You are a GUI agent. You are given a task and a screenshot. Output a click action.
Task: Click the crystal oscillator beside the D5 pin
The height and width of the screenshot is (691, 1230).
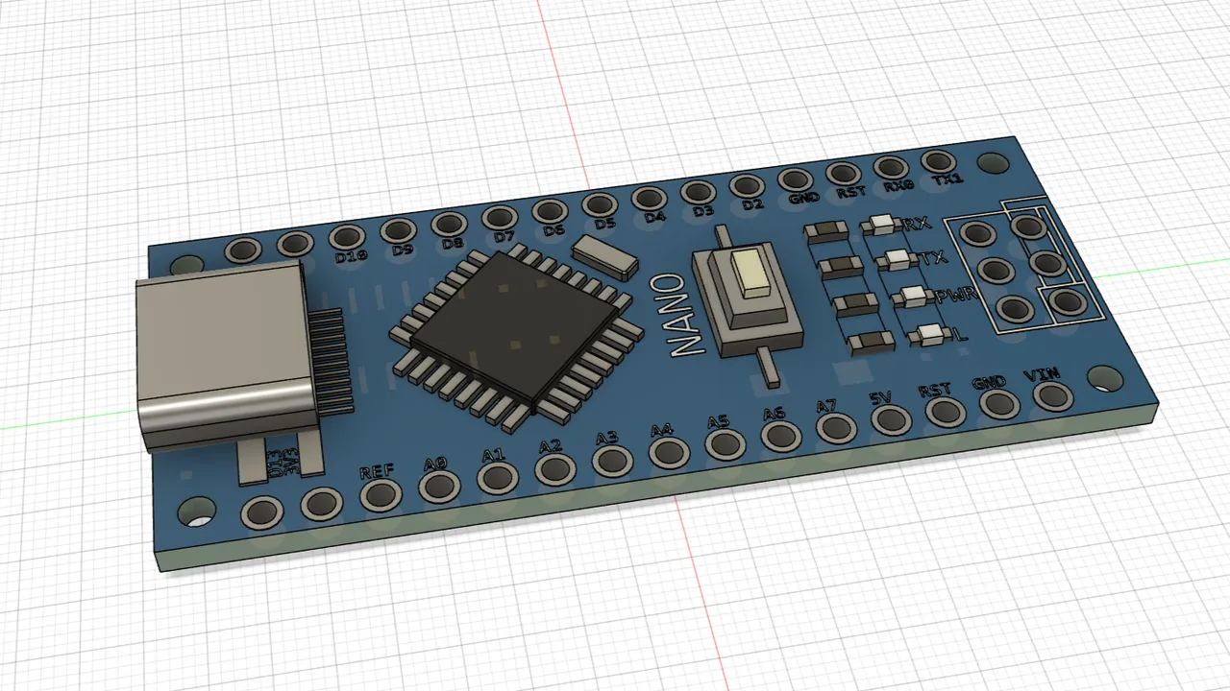point(604,258)
